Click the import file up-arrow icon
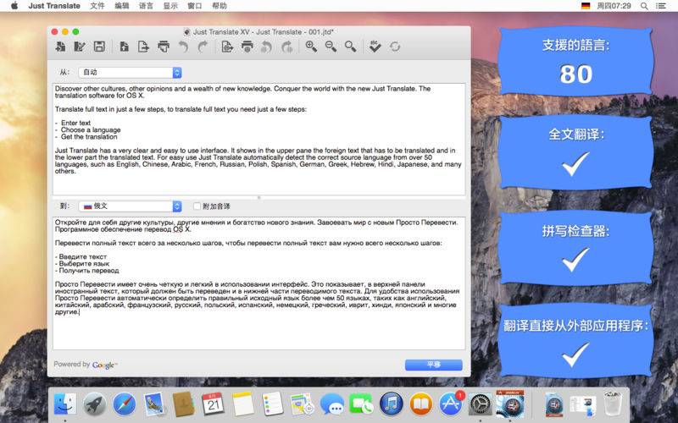Viewport: 678px width, 423px height. click(x=124, y=47)
